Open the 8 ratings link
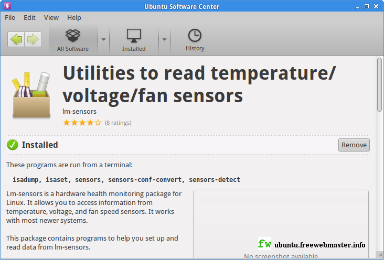Viewport: 384px width, 260px height. [118, 123]
